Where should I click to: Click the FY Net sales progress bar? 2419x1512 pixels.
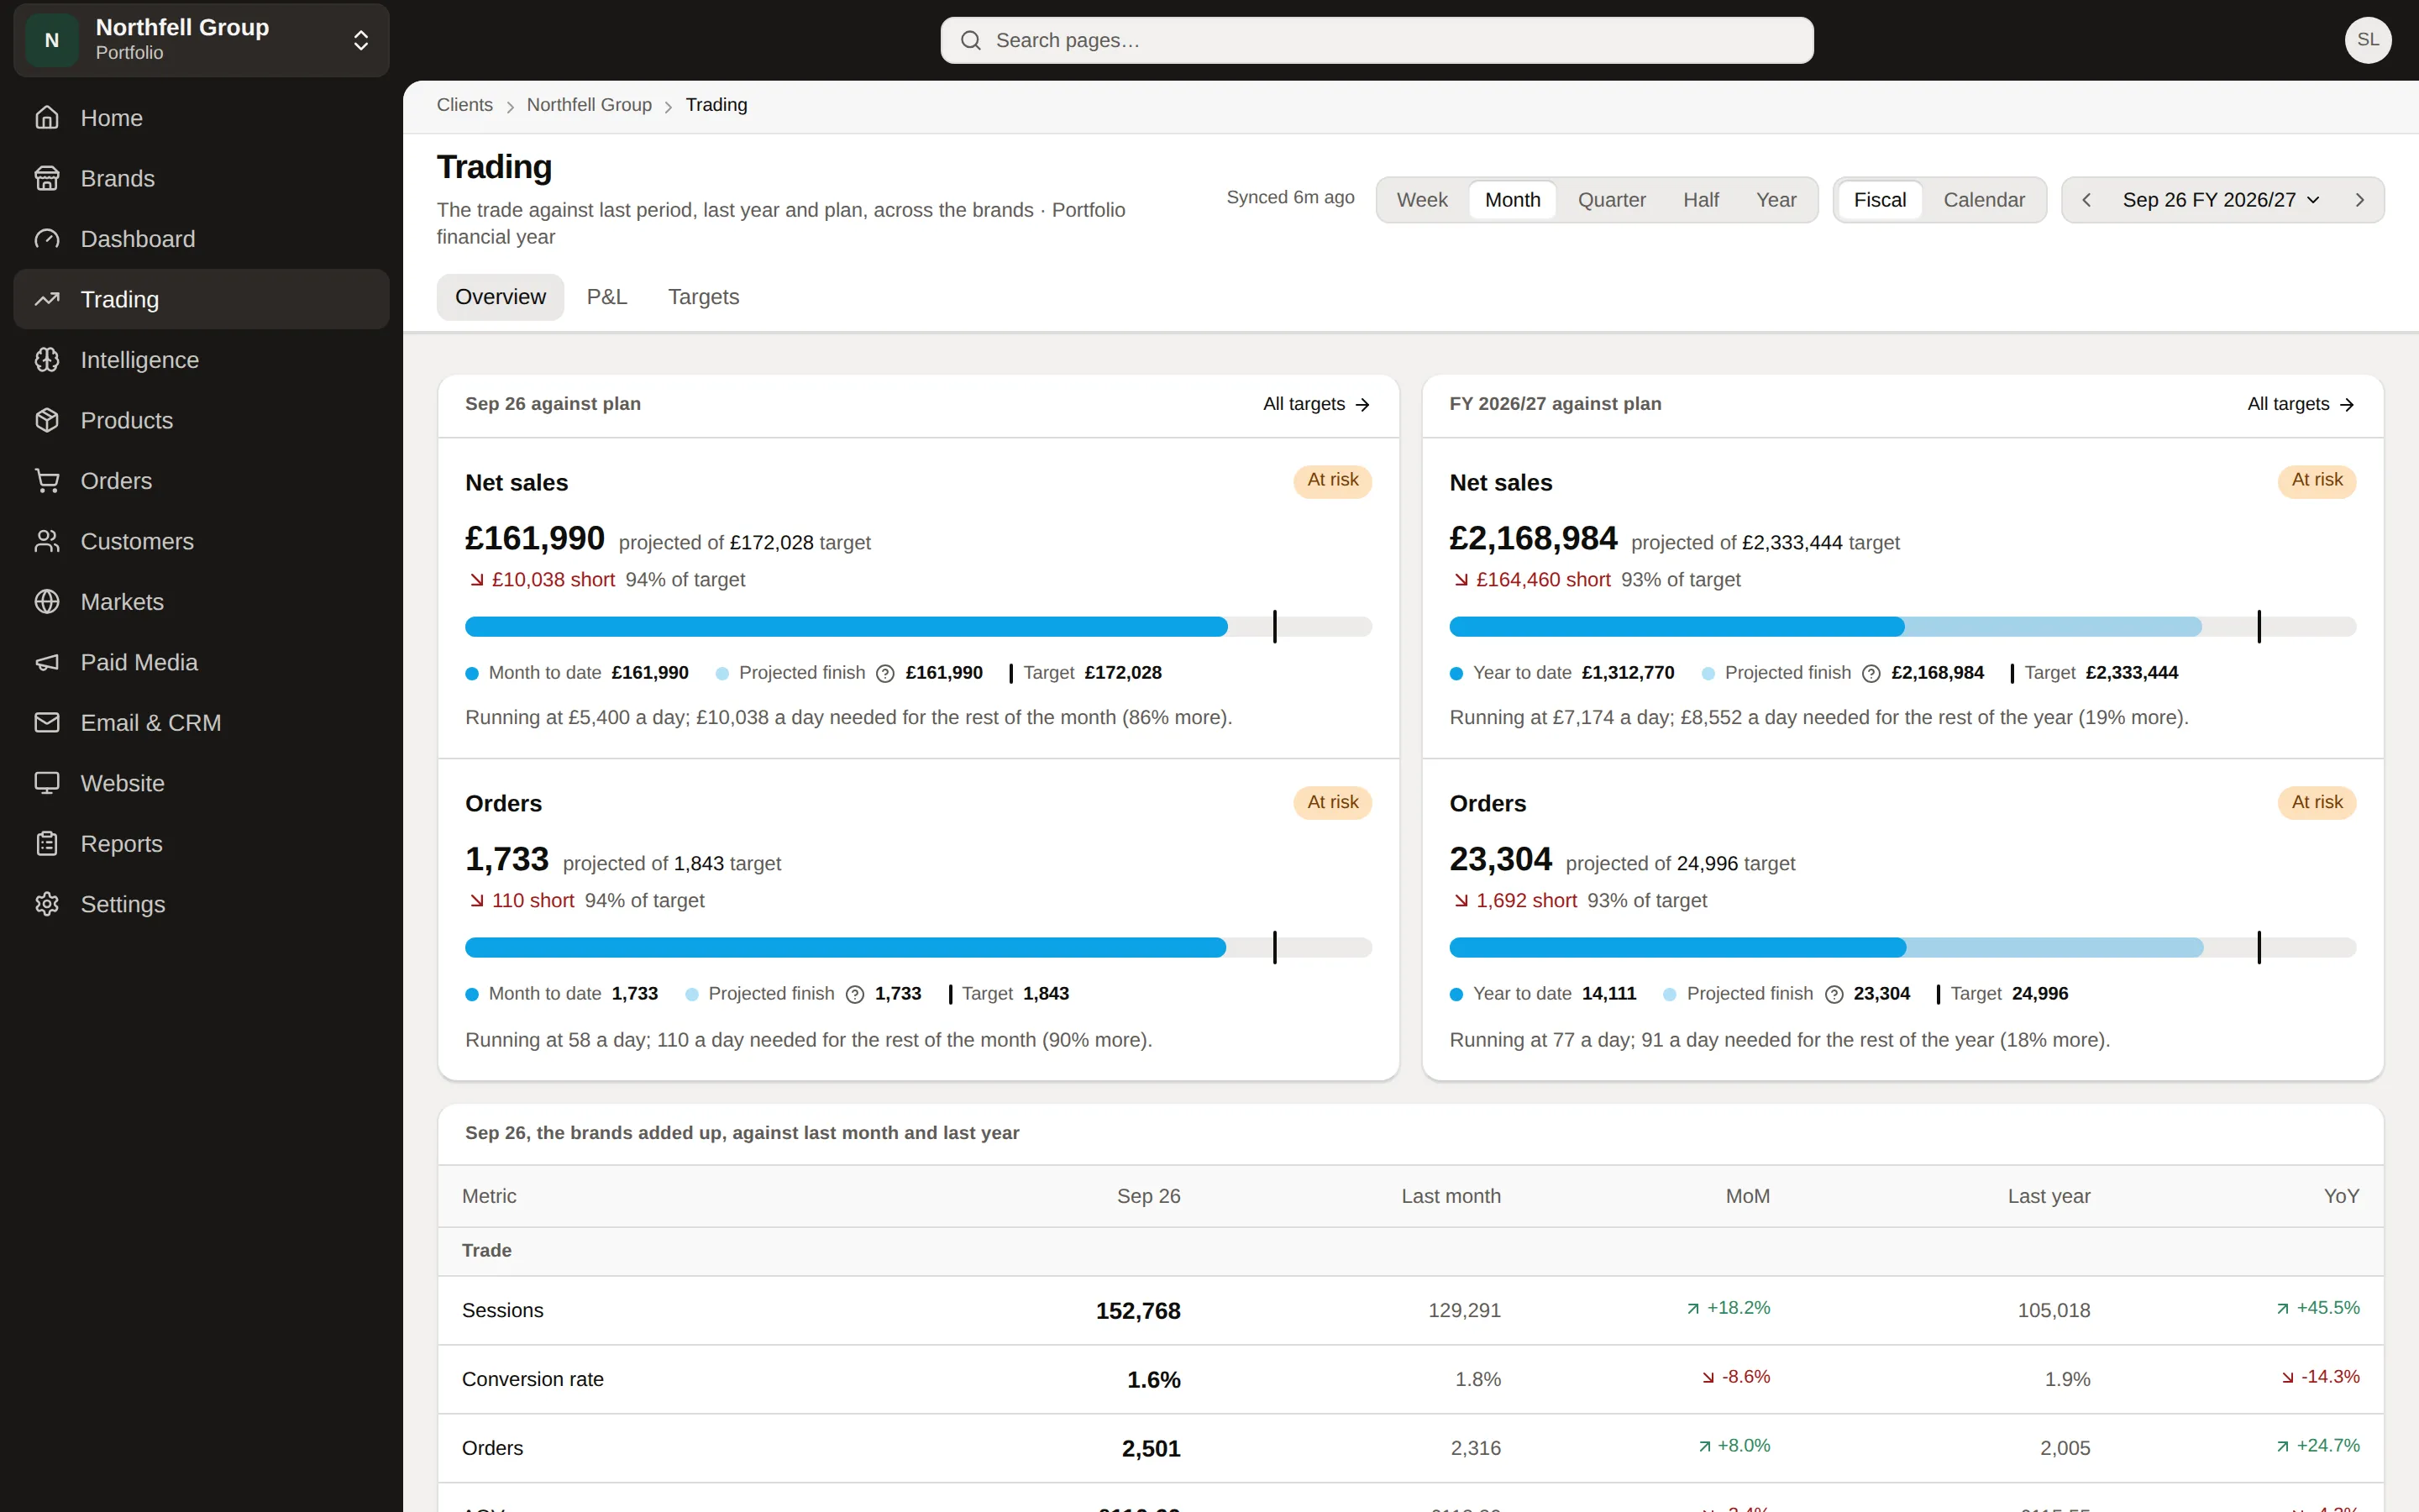[x=1902, y=627]
